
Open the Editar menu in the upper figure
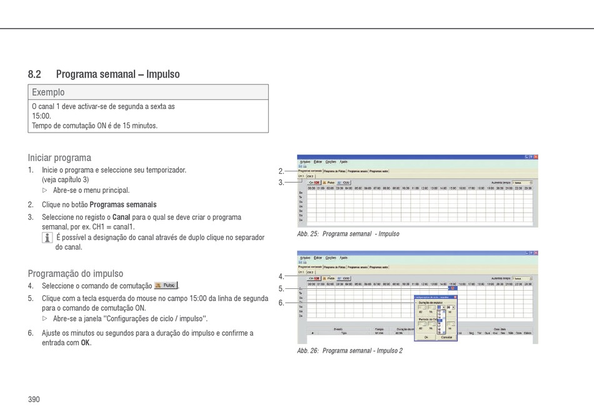click(x=318, y=162)
